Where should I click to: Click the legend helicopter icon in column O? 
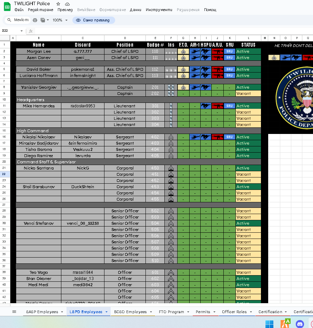tap(285, 58)
